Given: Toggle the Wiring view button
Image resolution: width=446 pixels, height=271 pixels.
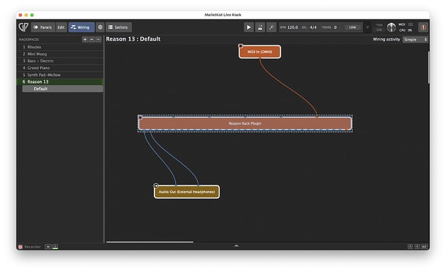Looking at the screenshot, I should point(81,27).
